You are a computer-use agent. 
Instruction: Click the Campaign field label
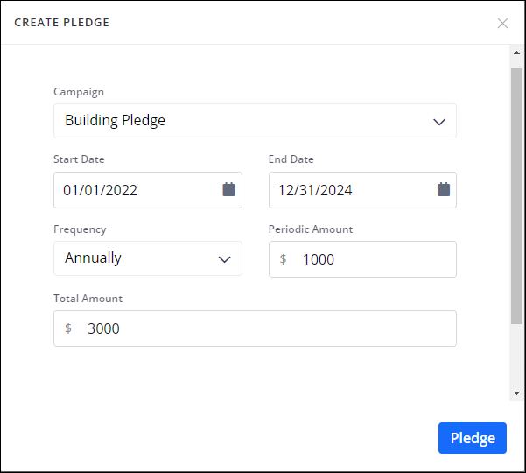(79, 91)
